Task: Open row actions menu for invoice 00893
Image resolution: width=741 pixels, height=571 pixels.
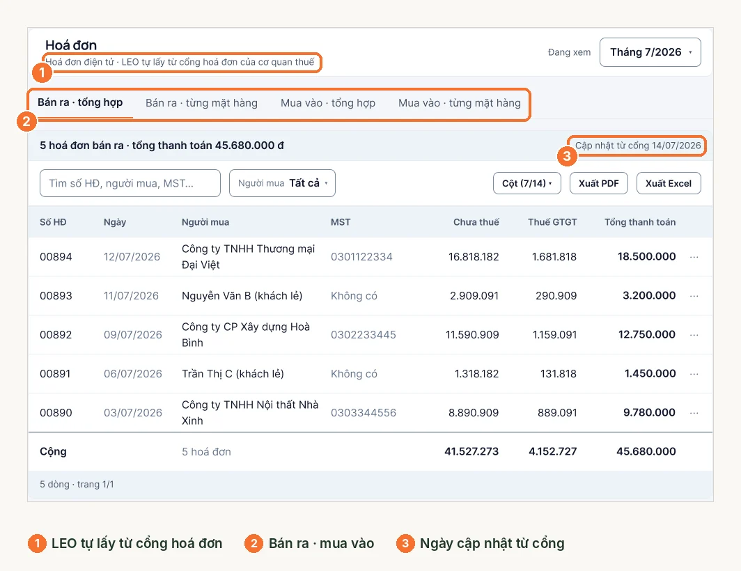Action: [x=694, y=296]
